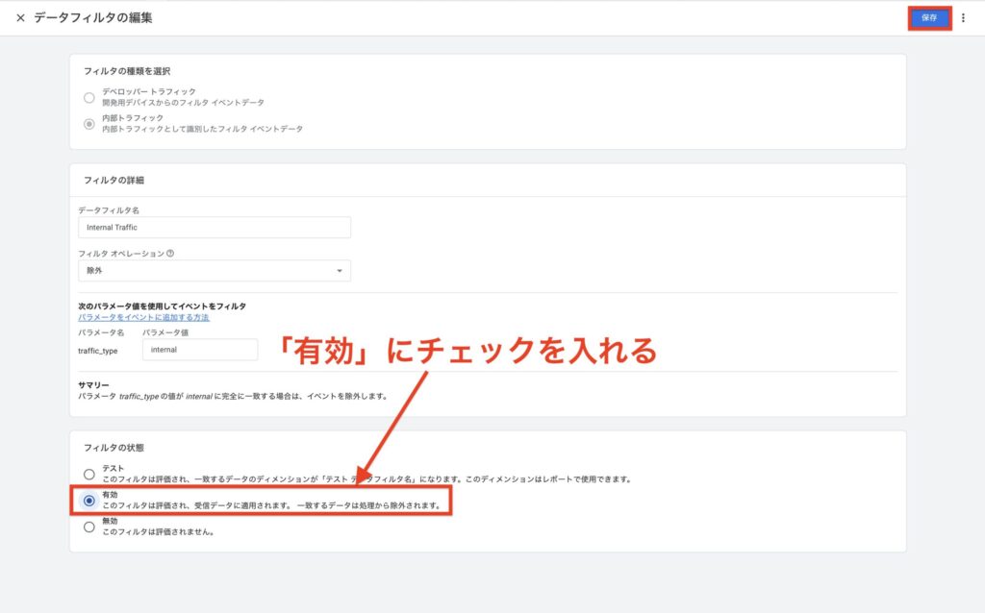This screenshot has width=985, height=613.
Task: Click the フィルタの種類を選択 section heading
Action: (128, 71)
